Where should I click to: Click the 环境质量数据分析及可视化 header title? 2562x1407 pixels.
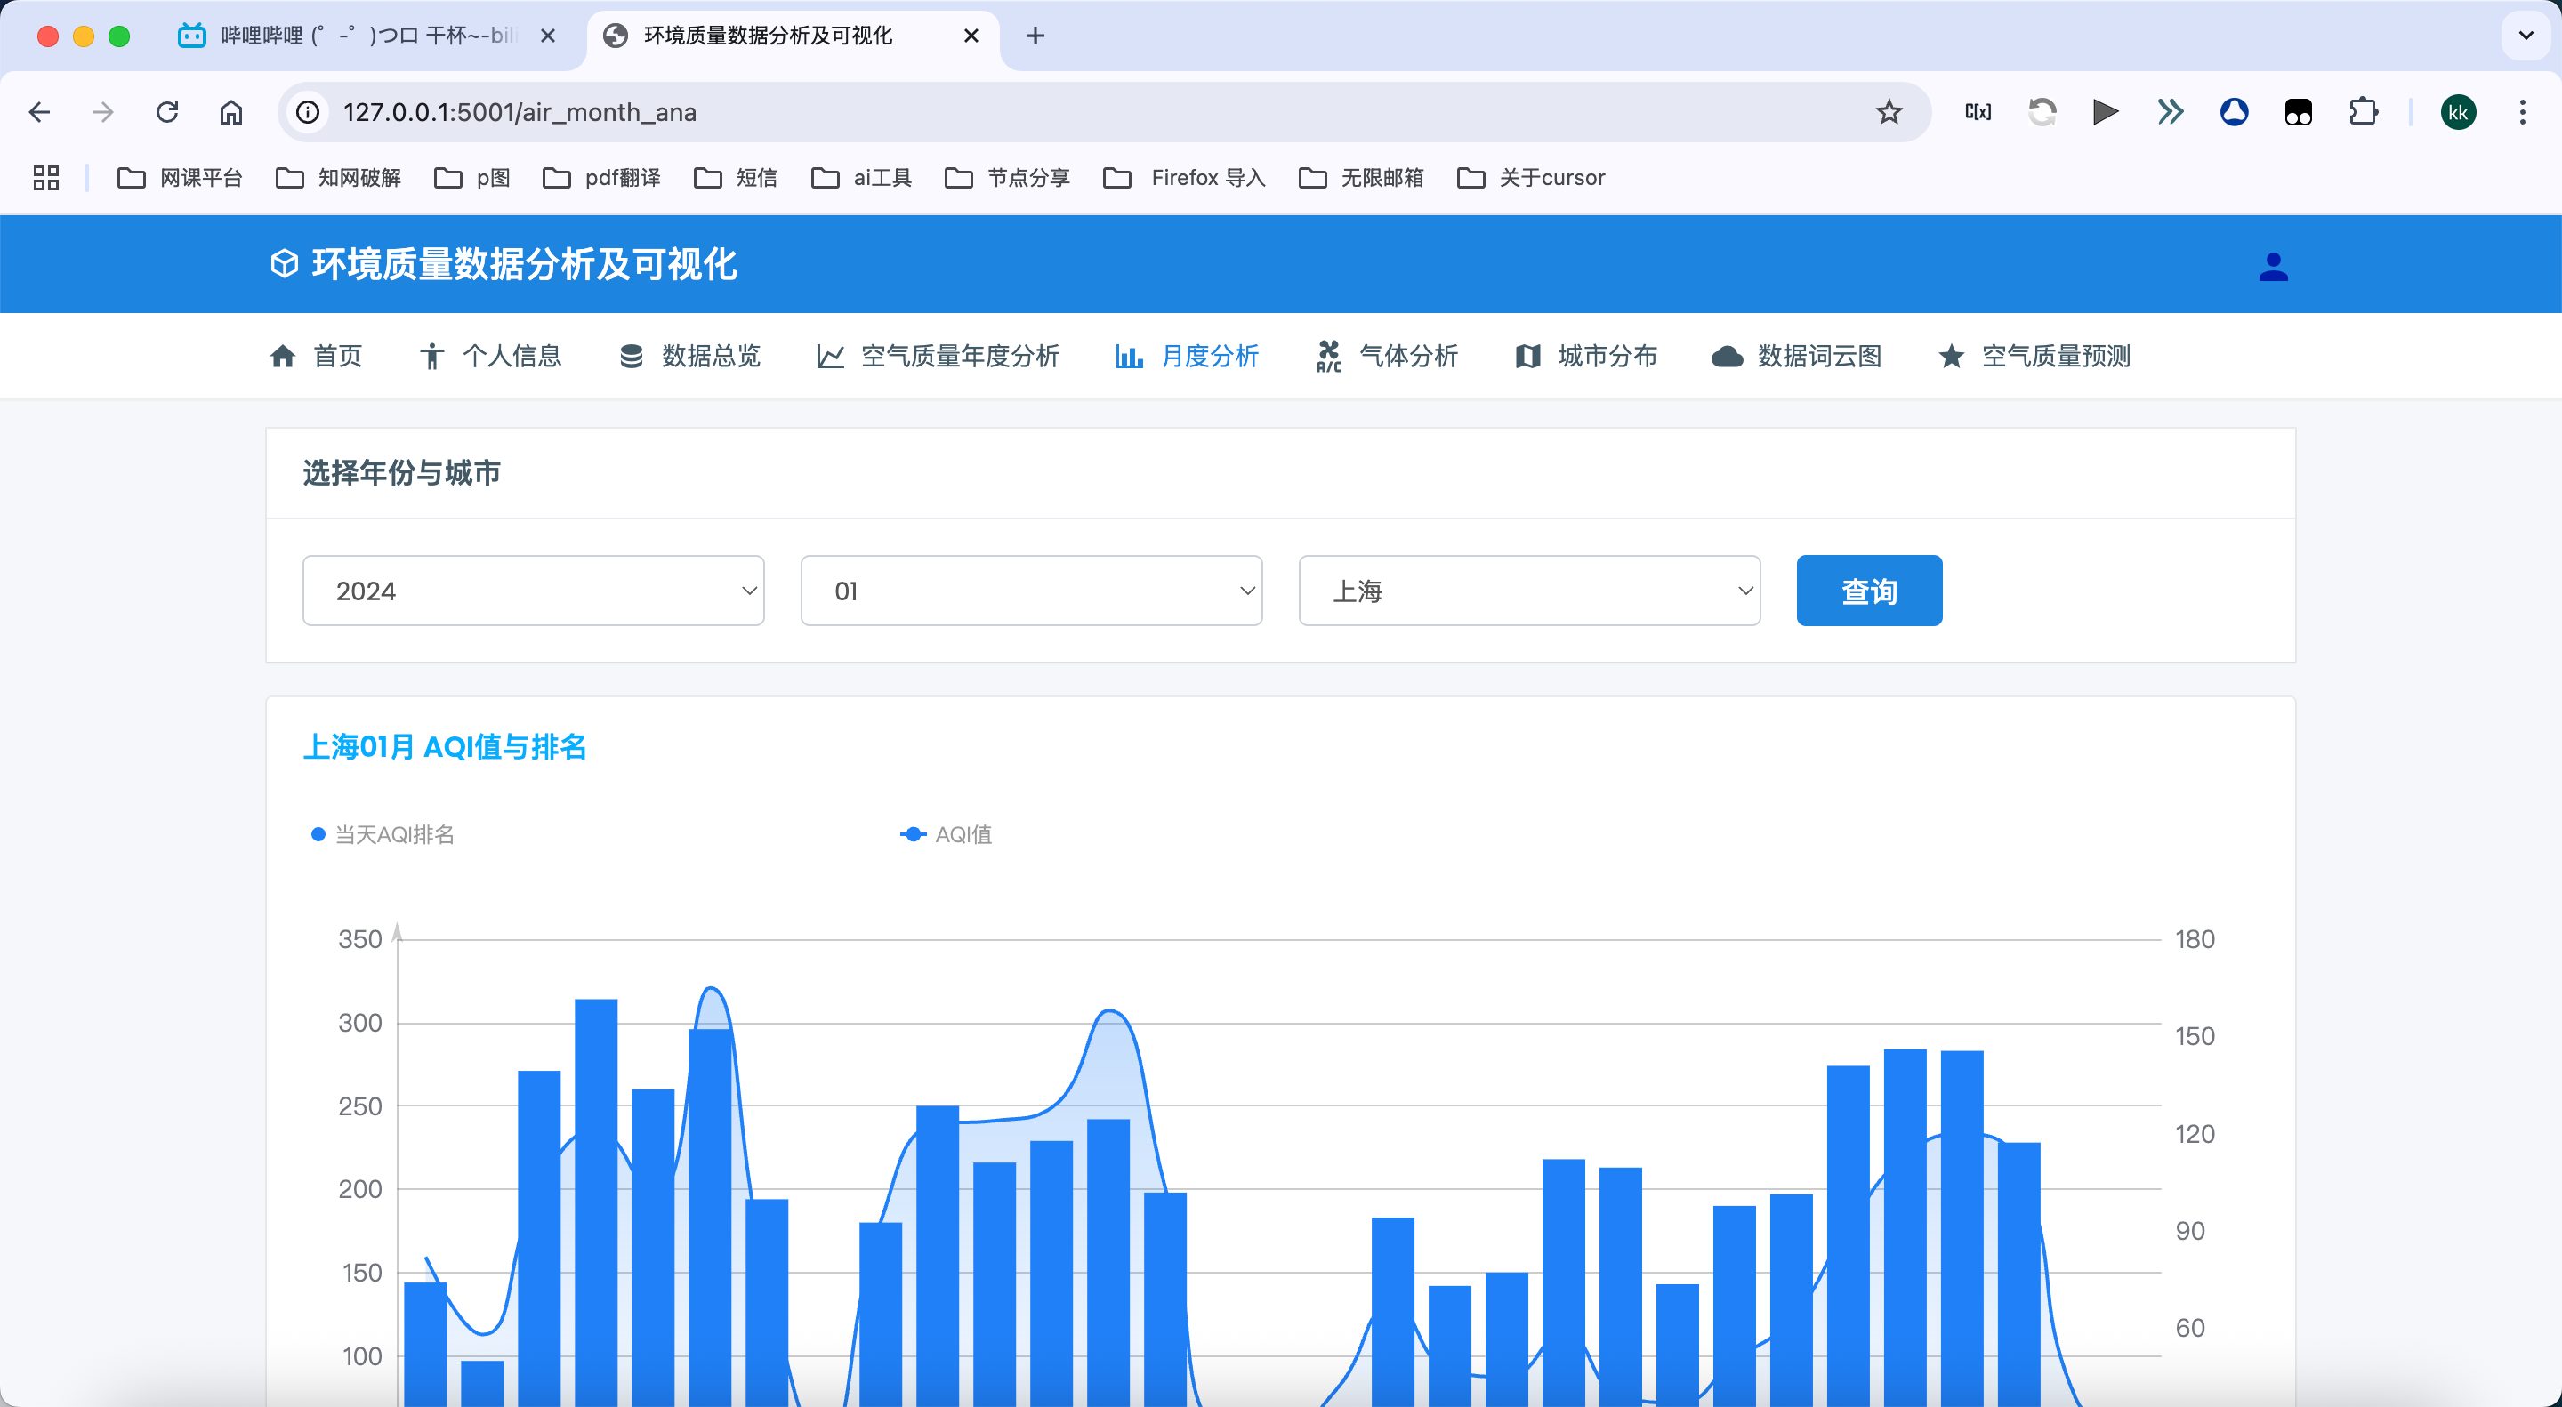pos(523,264)
